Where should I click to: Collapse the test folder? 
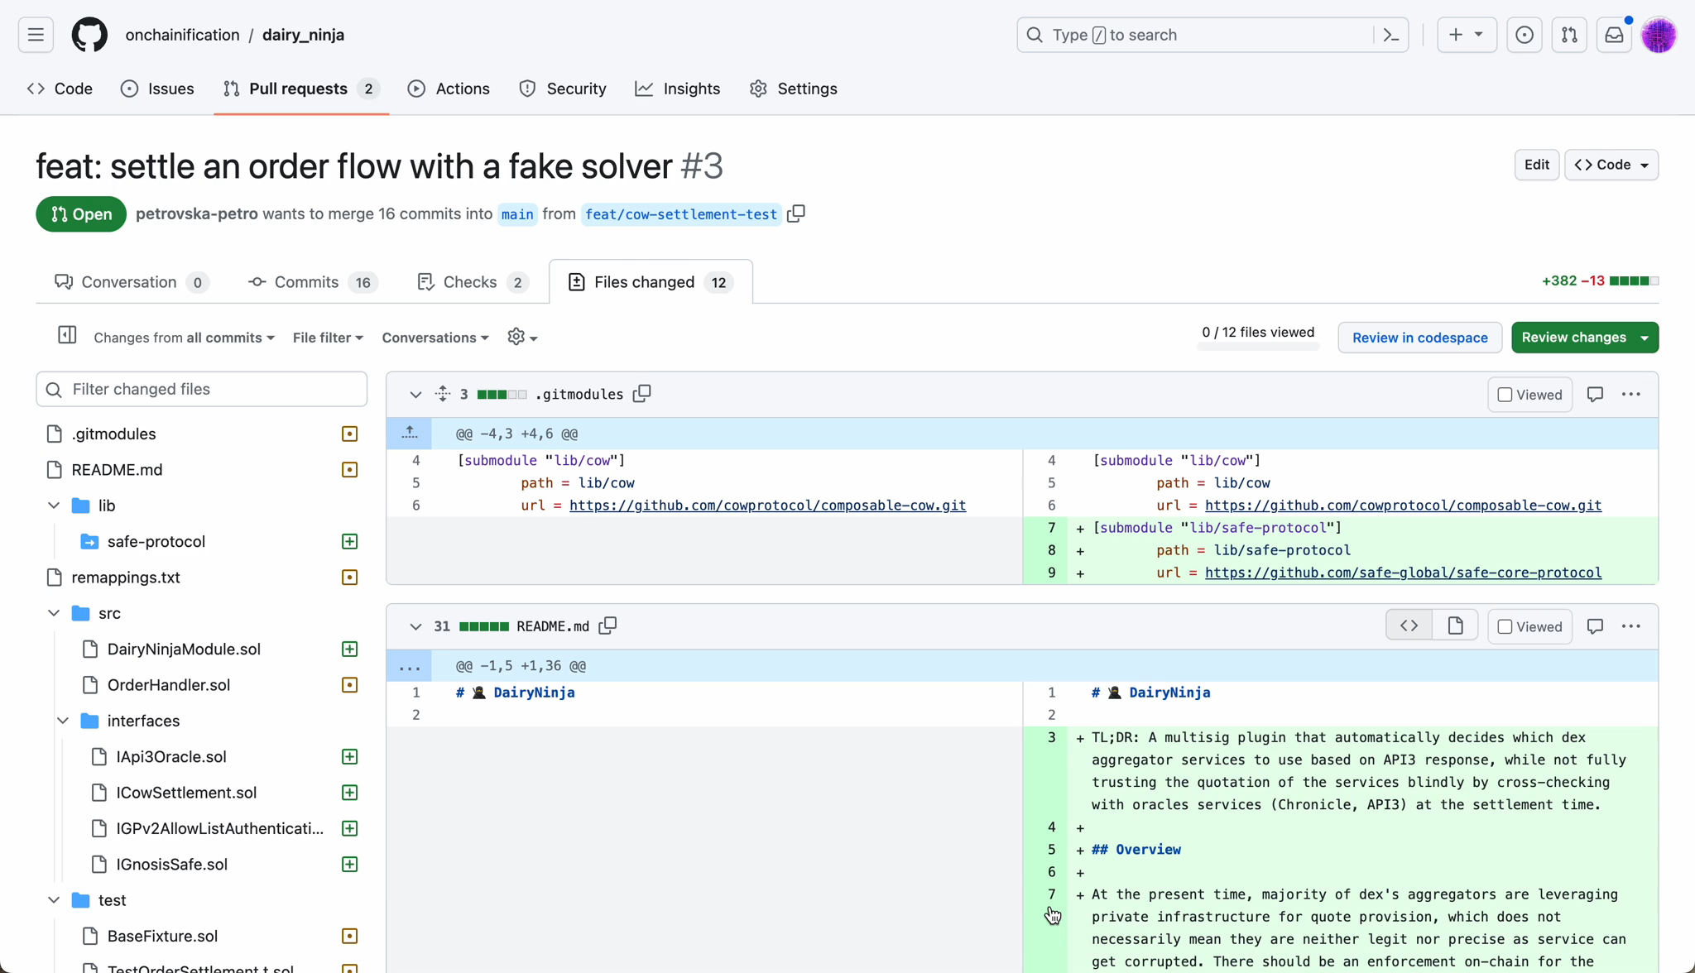pyautogui.click(x=54, y=899)
